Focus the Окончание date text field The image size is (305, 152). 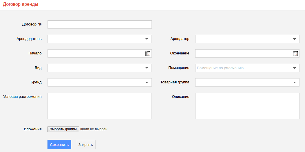pos(243,54)
